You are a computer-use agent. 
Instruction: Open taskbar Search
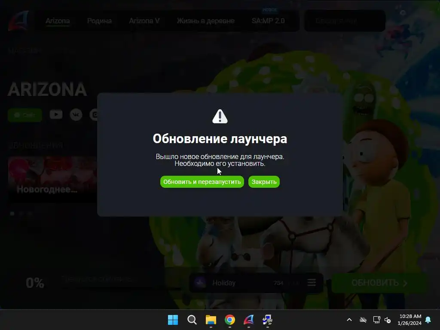[192, 320]
